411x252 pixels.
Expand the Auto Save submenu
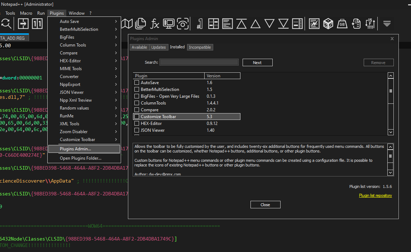84,21
